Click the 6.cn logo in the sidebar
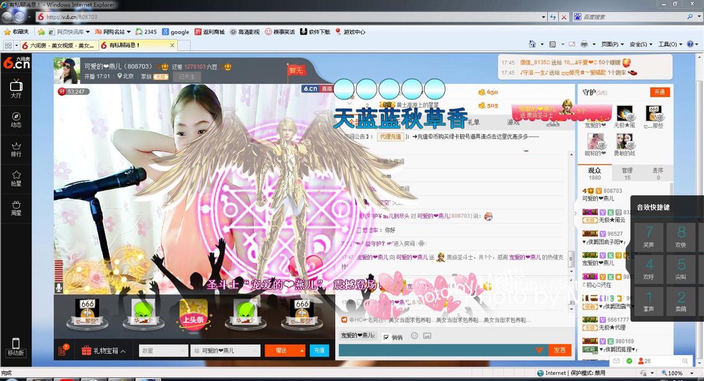 point(16,63)
